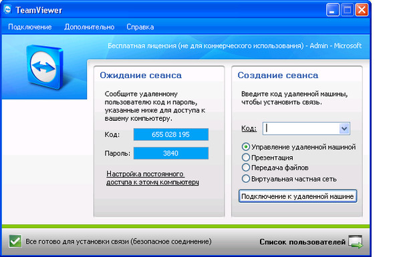Click the Бесплатная лицензия license text

click(x=235, y=46)
